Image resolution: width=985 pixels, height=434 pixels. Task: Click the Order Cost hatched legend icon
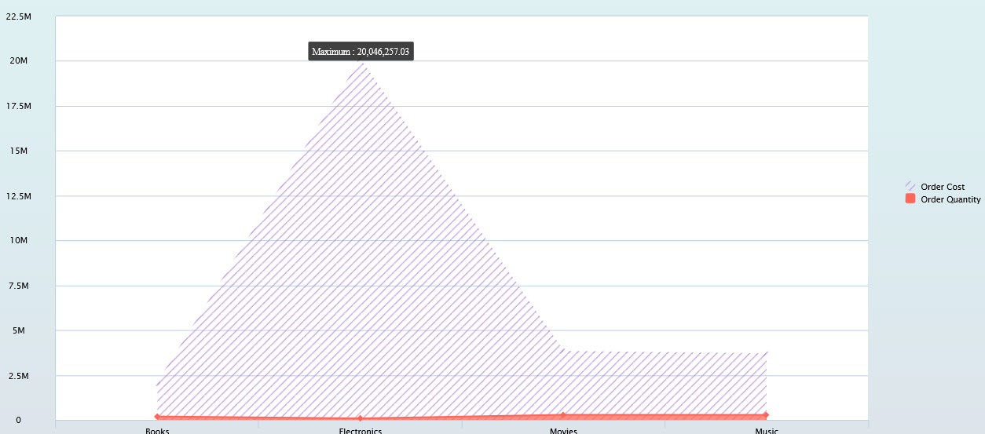910,187
